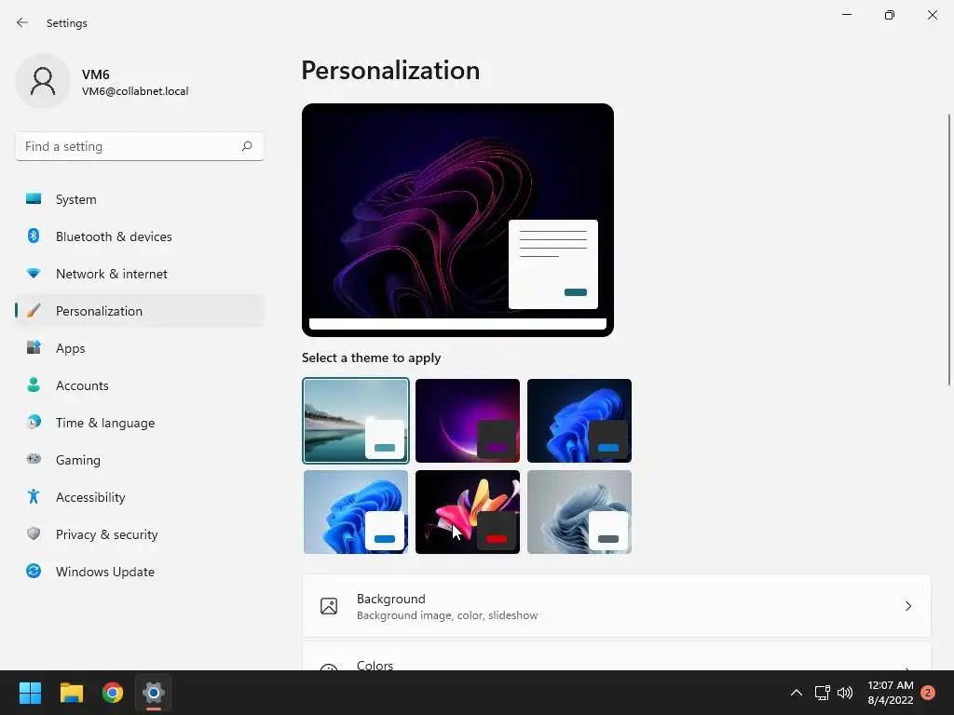
Task: Click the Personalization page heading
Action: [390, 71]
